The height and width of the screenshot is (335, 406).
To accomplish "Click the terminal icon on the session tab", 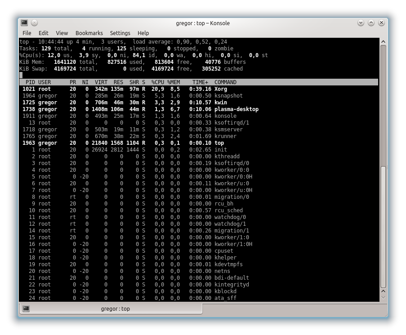I will click(x=26, y=308).
